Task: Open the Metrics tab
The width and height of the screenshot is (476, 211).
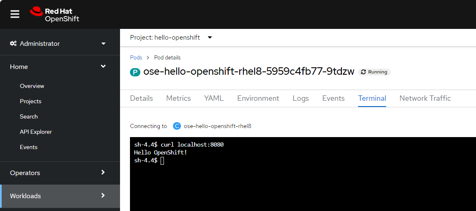Action: (x=178, y=98)
